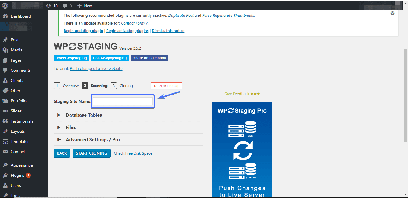Click the page vertical scrollbar
The width and height of the screenshot is (408, 198).
point(405,95)
